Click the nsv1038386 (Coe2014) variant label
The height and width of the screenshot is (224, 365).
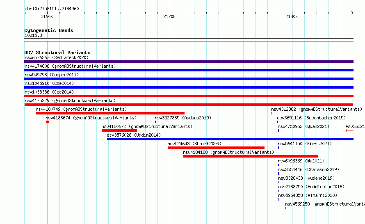pos(49,92)
